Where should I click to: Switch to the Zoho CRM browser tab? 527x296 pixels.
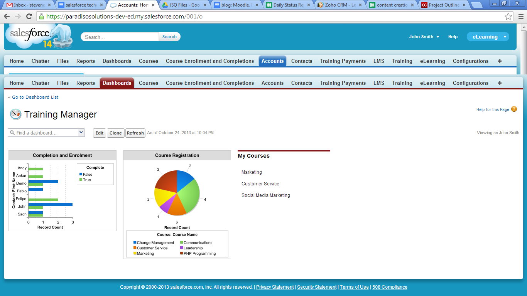340,5
